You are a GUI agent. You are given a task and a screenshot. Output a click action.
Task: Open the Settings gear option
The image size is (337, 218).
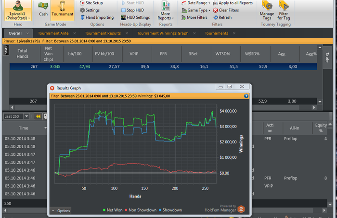[90, 10]
